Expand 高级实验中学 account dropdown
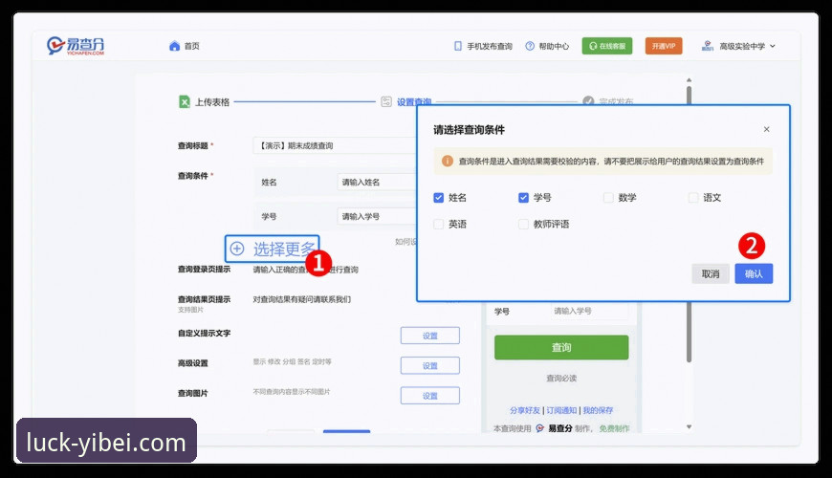This screenshot has height=478, width=832. pyautogui.click(x=773, y=46)
